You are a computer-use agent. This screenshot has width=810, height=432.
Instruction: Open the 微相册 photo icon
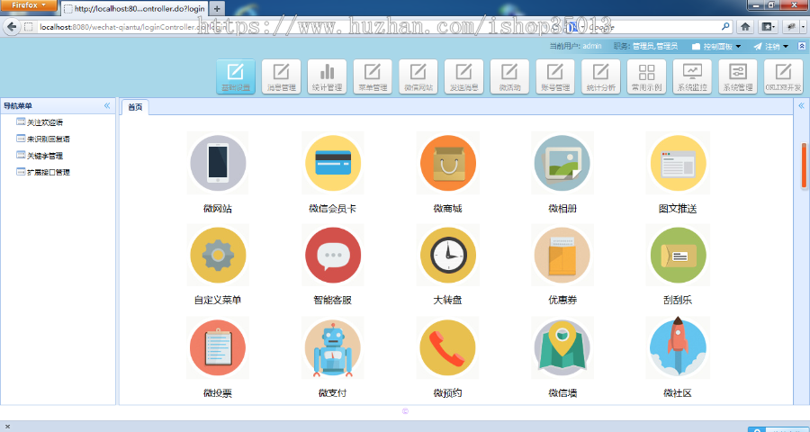[x=562, y=163]
